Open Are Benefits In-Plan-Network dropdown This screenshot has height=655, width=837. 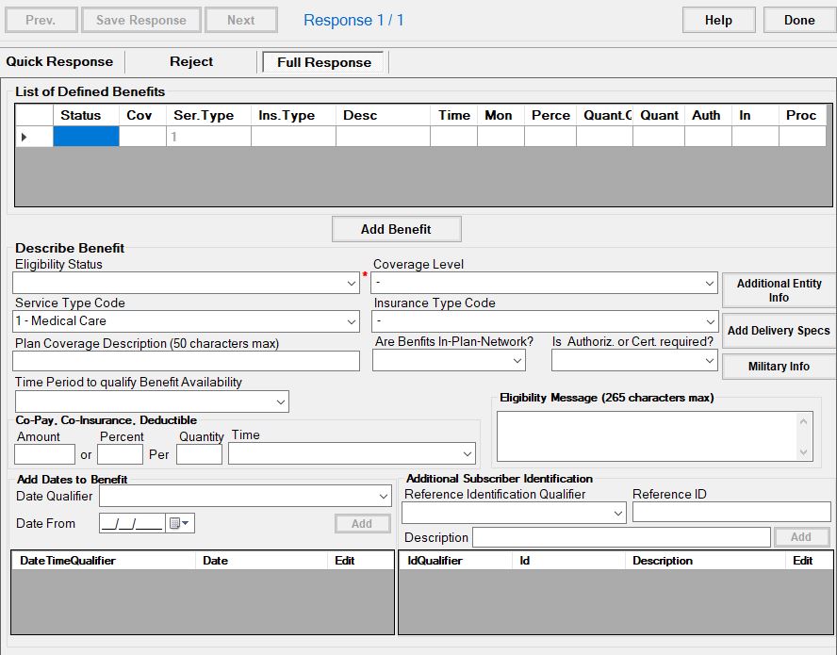[x=517, y=361]
